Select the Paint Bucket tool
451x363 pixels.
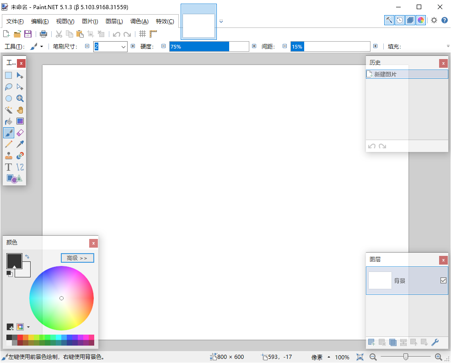point(8,121)
